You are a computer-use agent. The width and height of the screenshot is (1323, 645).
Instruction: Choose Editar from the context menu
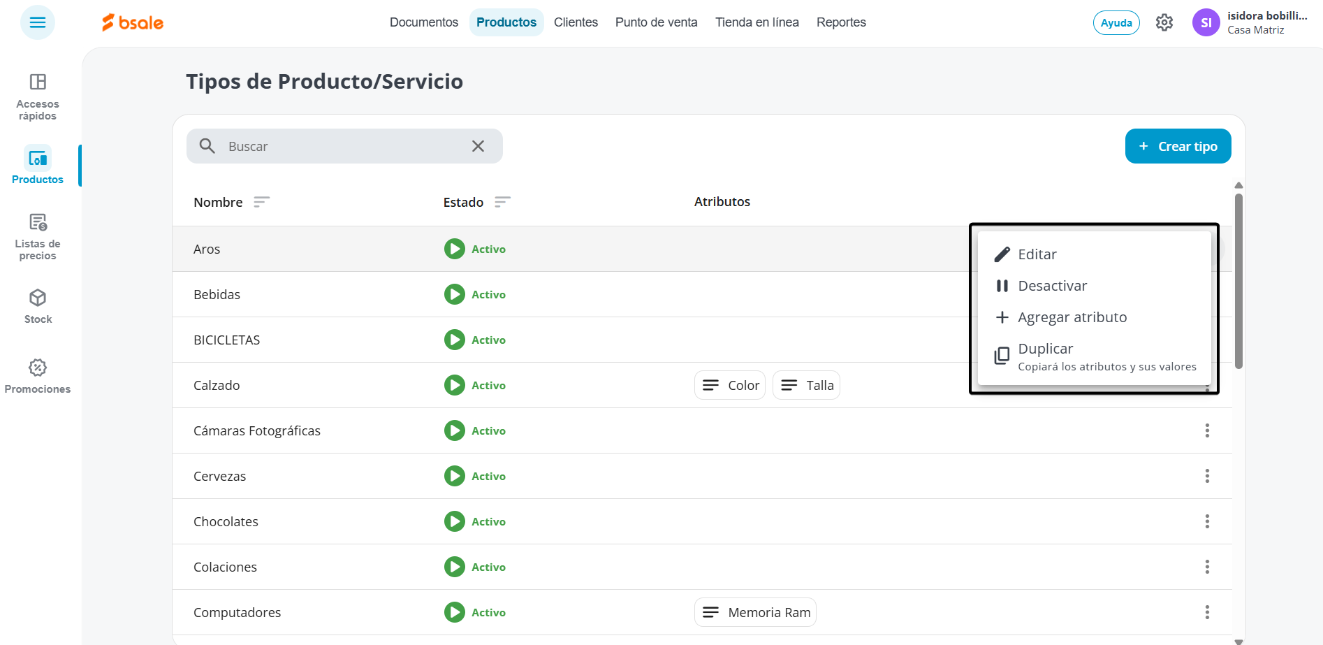tap(1094, 254)
